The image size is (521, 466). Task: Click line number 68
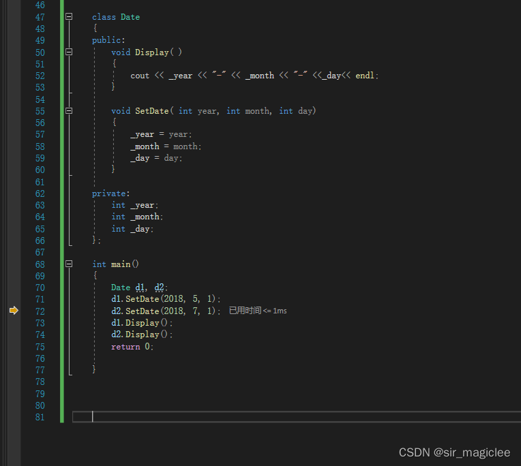pos(40,264)
